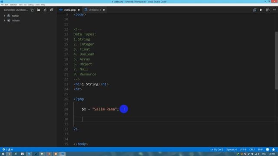Click comment line "2. Integer"
The height and width of the screenshot is (156, 278).
(84, 44)
